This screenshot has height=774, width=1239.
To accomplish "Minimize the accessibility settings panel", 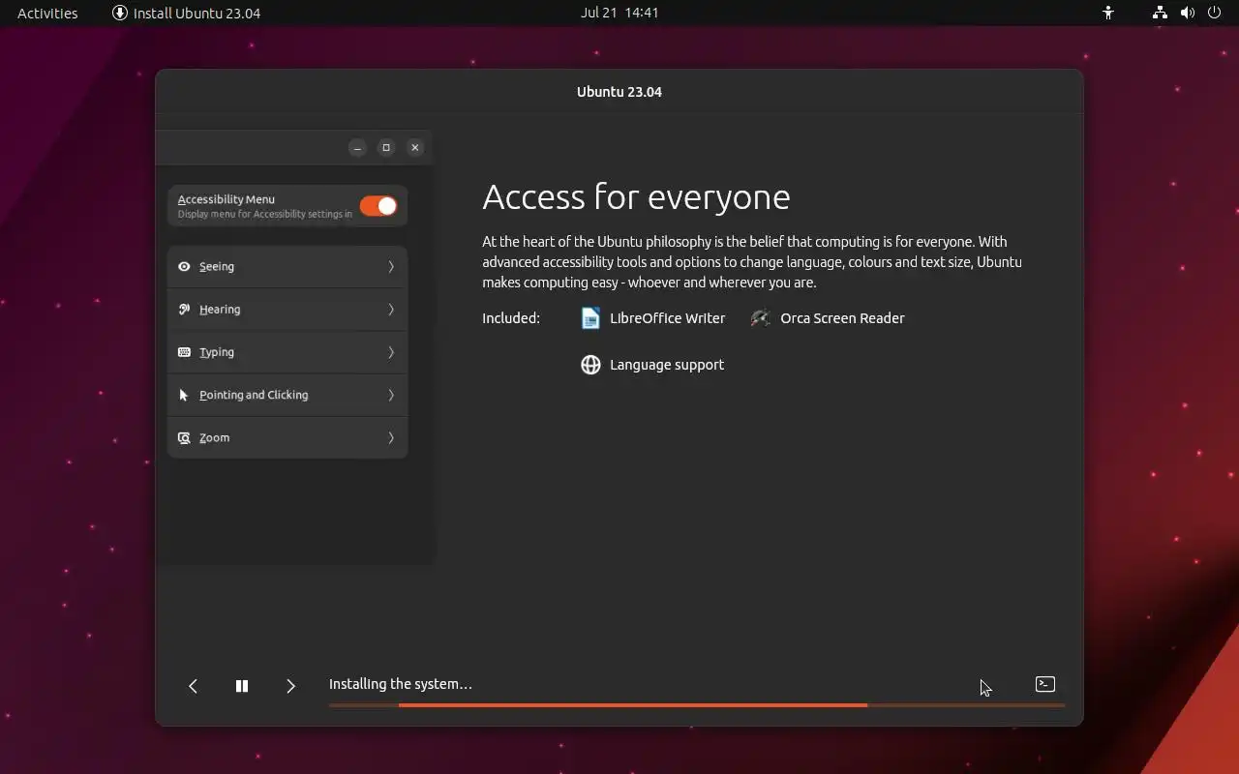I will click(357, 148).
